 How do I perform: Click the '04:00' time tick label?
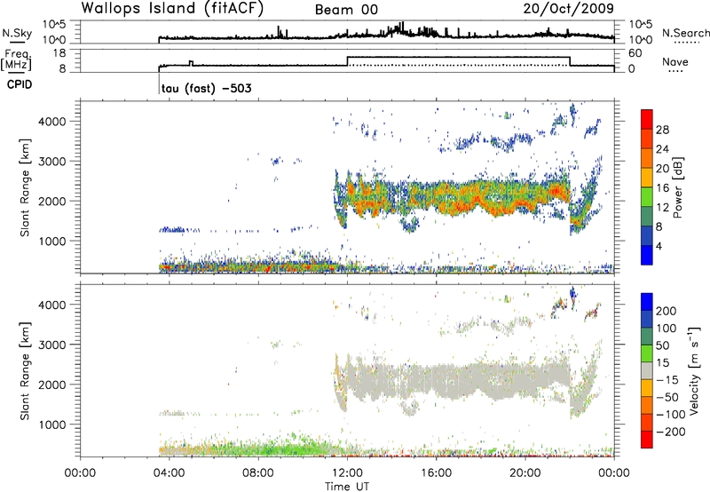(x=169, y=473)
